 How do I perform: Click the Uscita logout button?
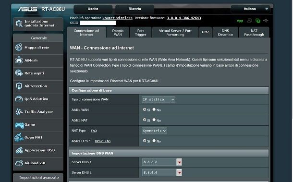click(93, 9)
